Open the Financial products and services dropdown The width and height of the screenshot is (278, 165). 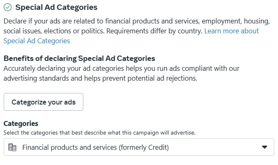(139, 147)
